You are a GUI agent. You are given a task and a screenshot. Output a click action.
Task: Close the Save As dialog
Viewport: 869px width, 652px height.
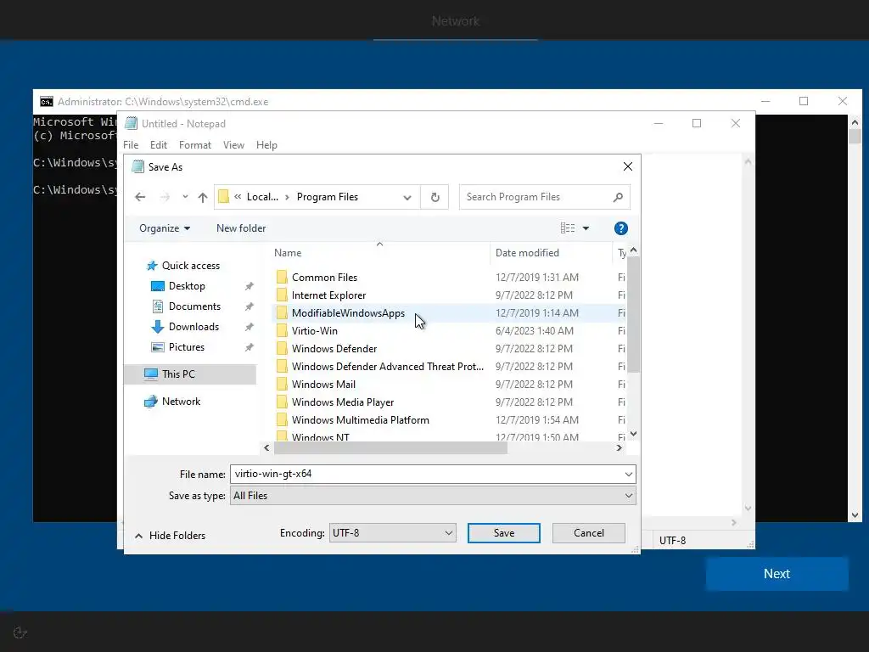627,167
